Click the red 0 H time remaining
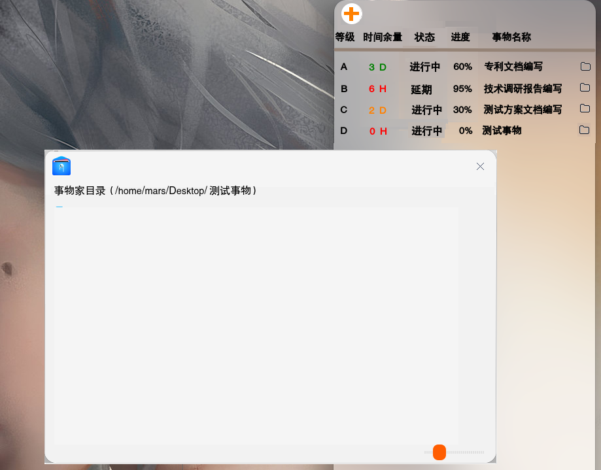The width and height of the screenshot is (601, 470). [x=378, y=131]
